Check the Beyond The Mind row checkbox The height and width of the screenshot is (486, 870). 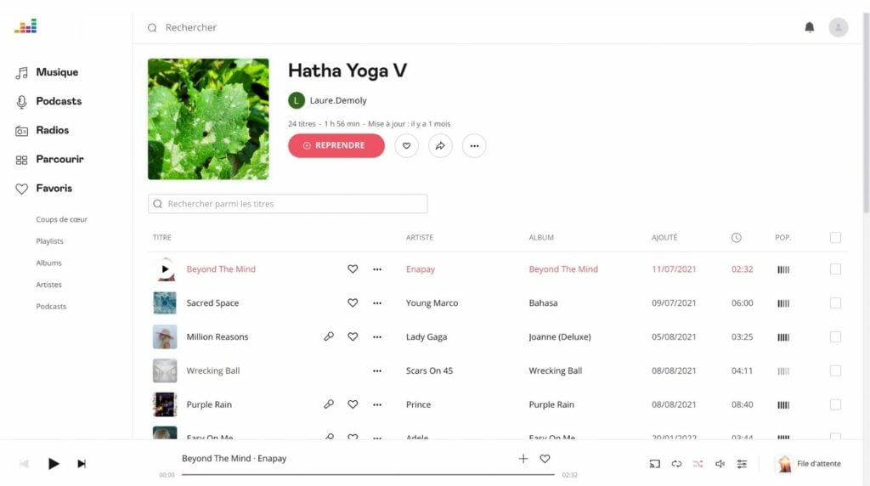click(x=835, y=269)
